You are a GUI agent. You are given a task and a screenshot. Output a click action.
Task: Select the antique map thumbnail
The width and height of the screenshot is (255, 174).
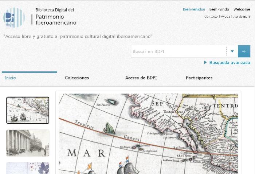(28, 110)
